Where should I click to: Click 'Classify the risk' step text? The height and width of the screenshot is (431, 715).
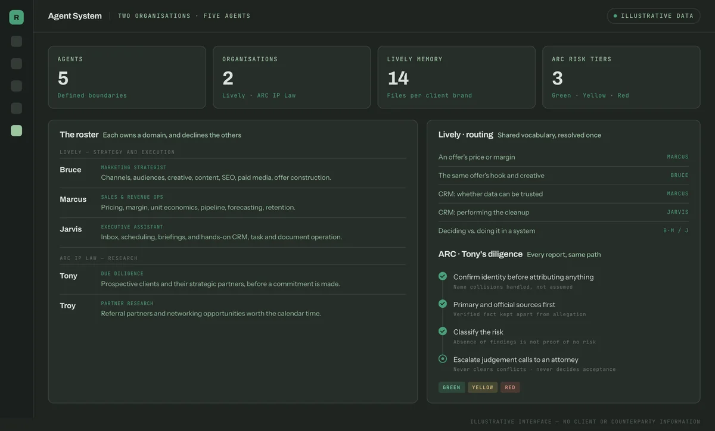click(478, 332)
